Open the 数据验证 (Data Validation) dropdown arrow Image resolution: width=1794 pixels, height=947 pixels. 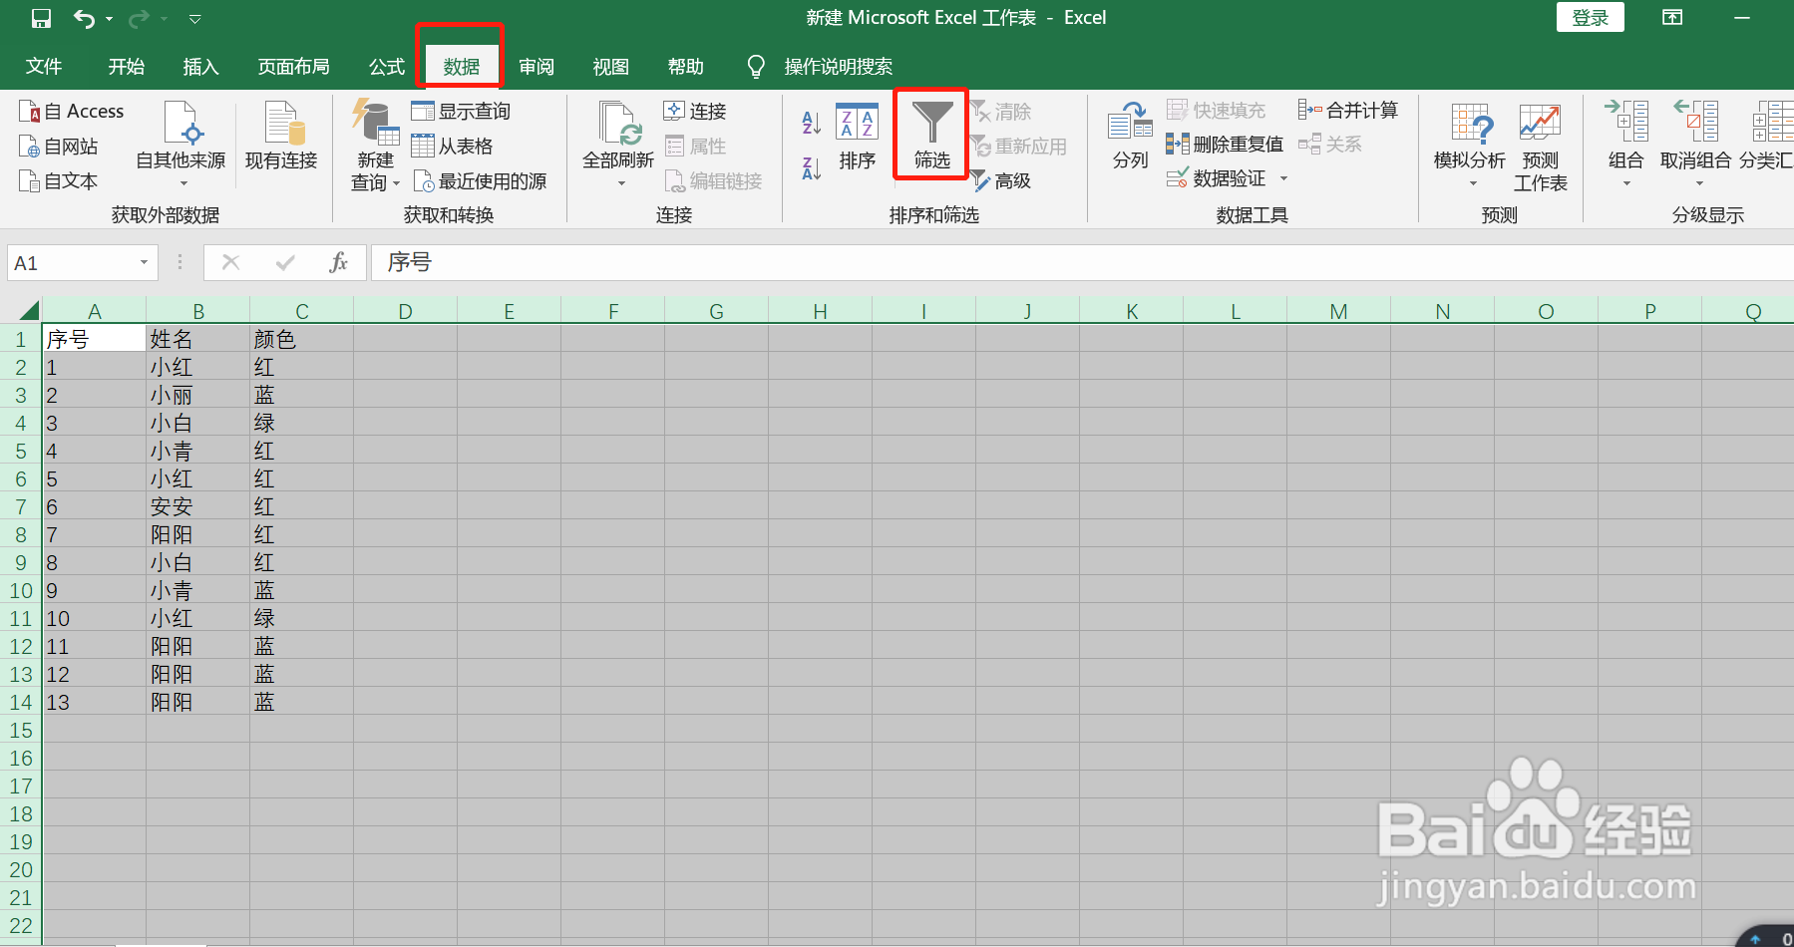click(1283, 179)
